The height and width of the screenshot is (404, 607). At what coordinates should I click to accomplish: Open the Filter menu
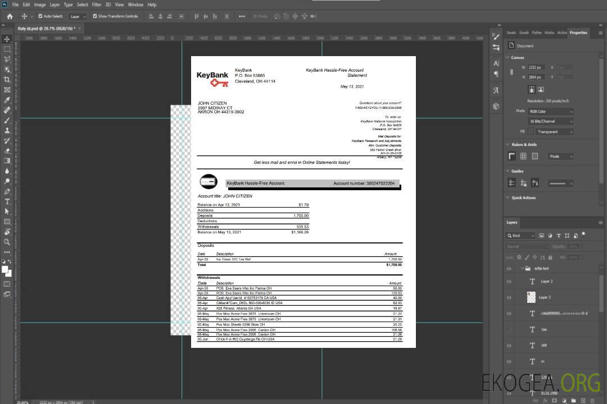(x=97, y=4)
